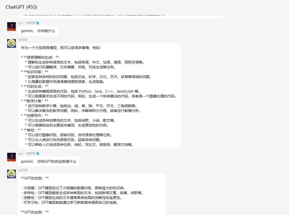This screenshot has height=215, width=289.
Task: Click line '可以根据给定的主题或关键词'
Action: pyautogui.click(x=67, y=125)
